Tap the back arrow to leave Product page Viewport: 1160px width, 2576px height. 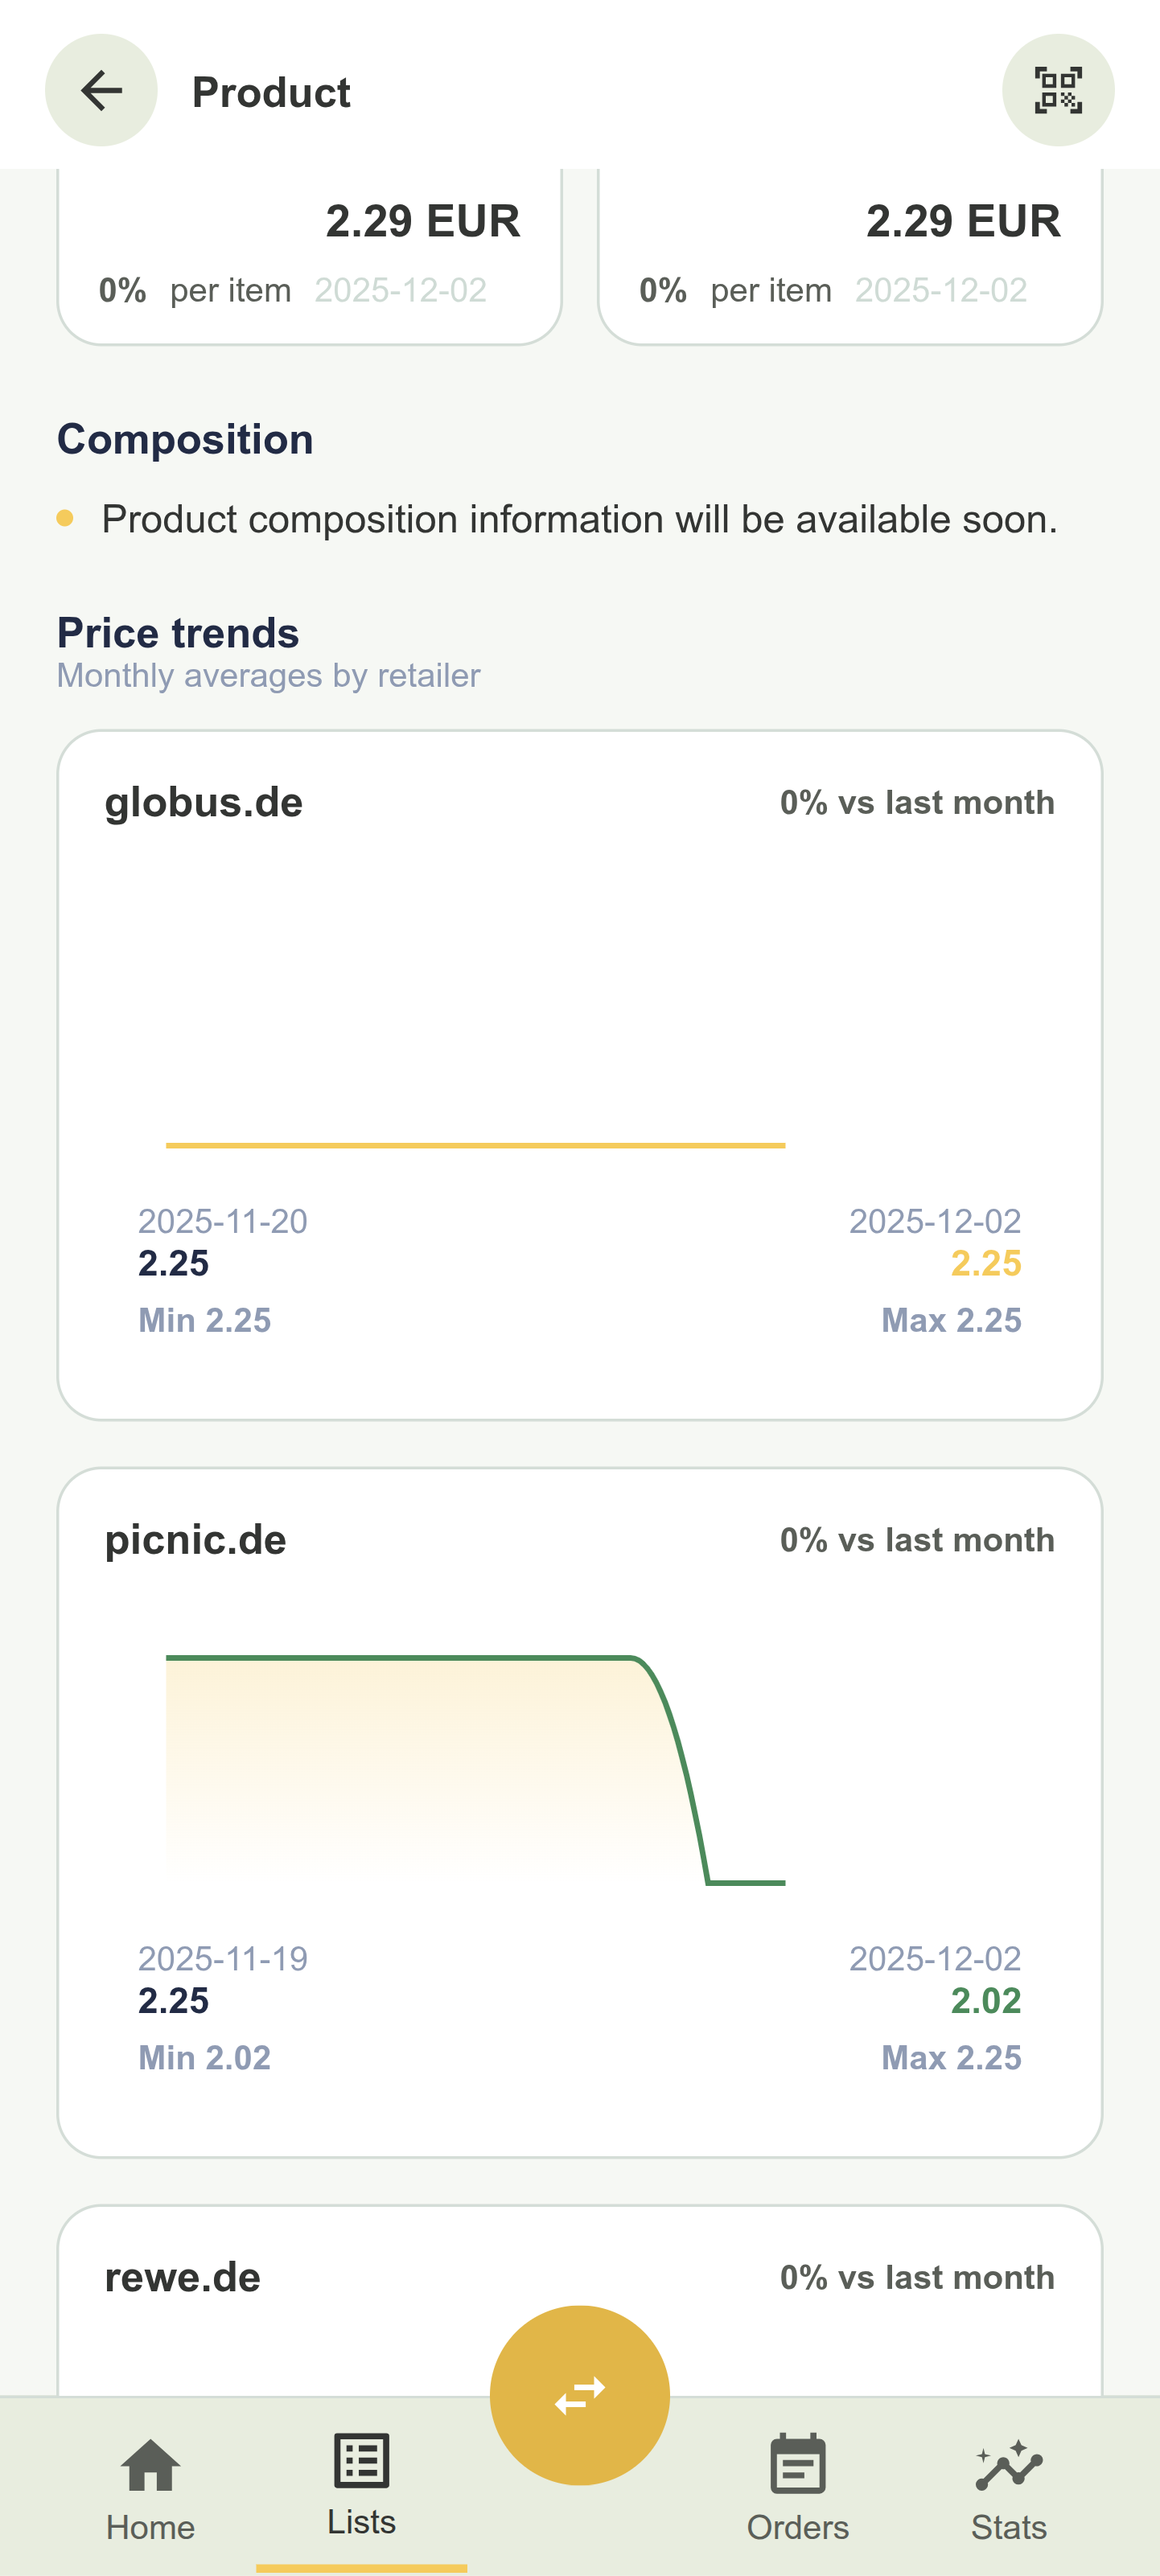click(101, 91)
